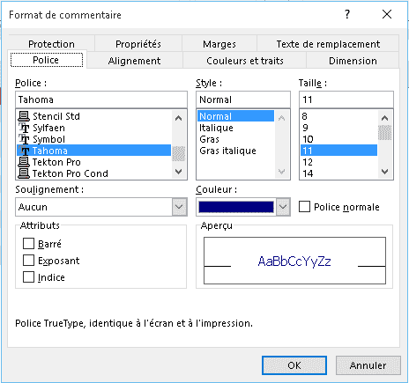Click the font list scroll up arrow
Image resolution: width=409 pixels, height=383 pixels.
[x=178, y=118]
